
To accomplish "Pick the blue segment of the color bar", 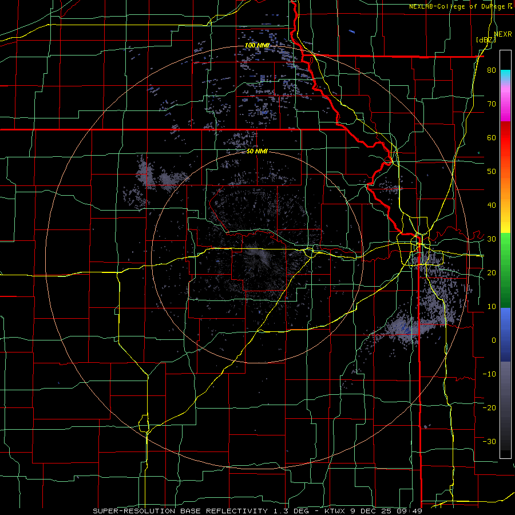I will coord(505,335).
